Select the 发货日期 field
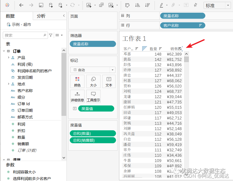The width and height of the screenshot is (233, 181). (x=25, y=77)
